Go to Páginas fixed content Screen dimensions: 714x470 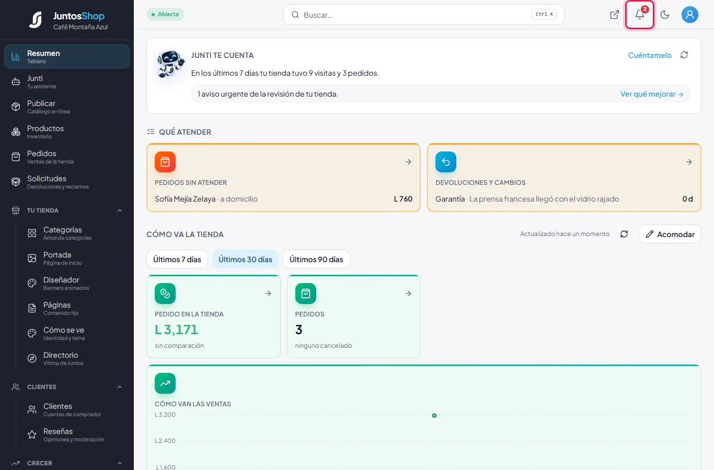point(75,308)
